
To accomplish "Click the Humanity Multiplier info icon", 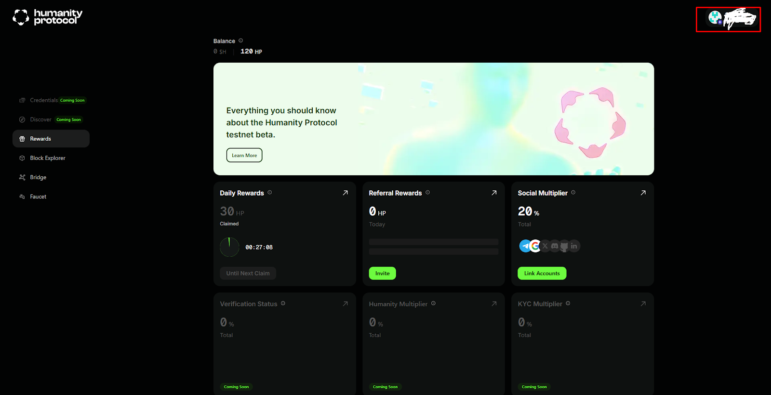I will tap(434, 303).
